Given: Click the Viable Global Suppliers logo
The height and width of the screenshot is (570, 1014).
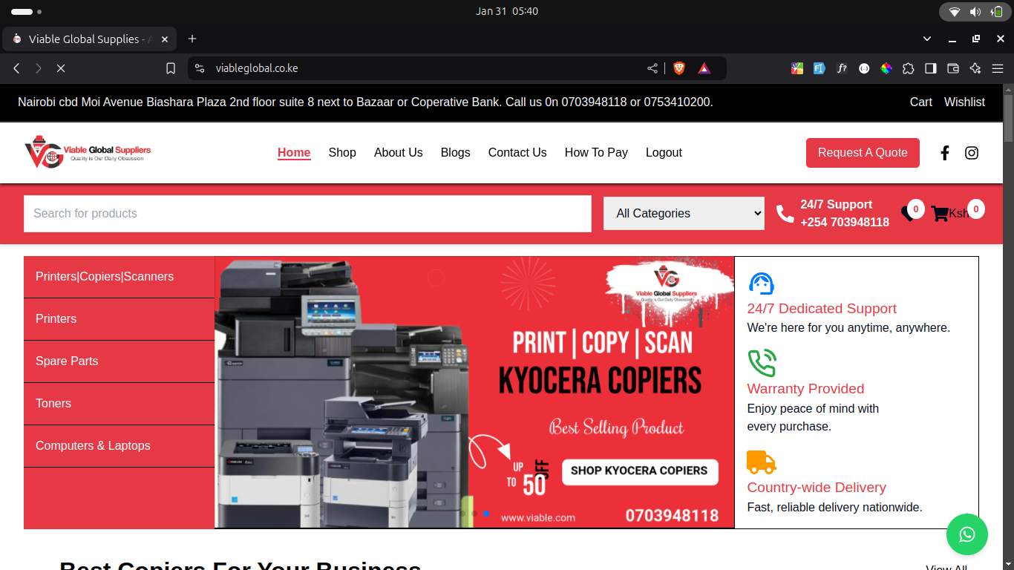Looking at the screenshot, I should [88, 152].
